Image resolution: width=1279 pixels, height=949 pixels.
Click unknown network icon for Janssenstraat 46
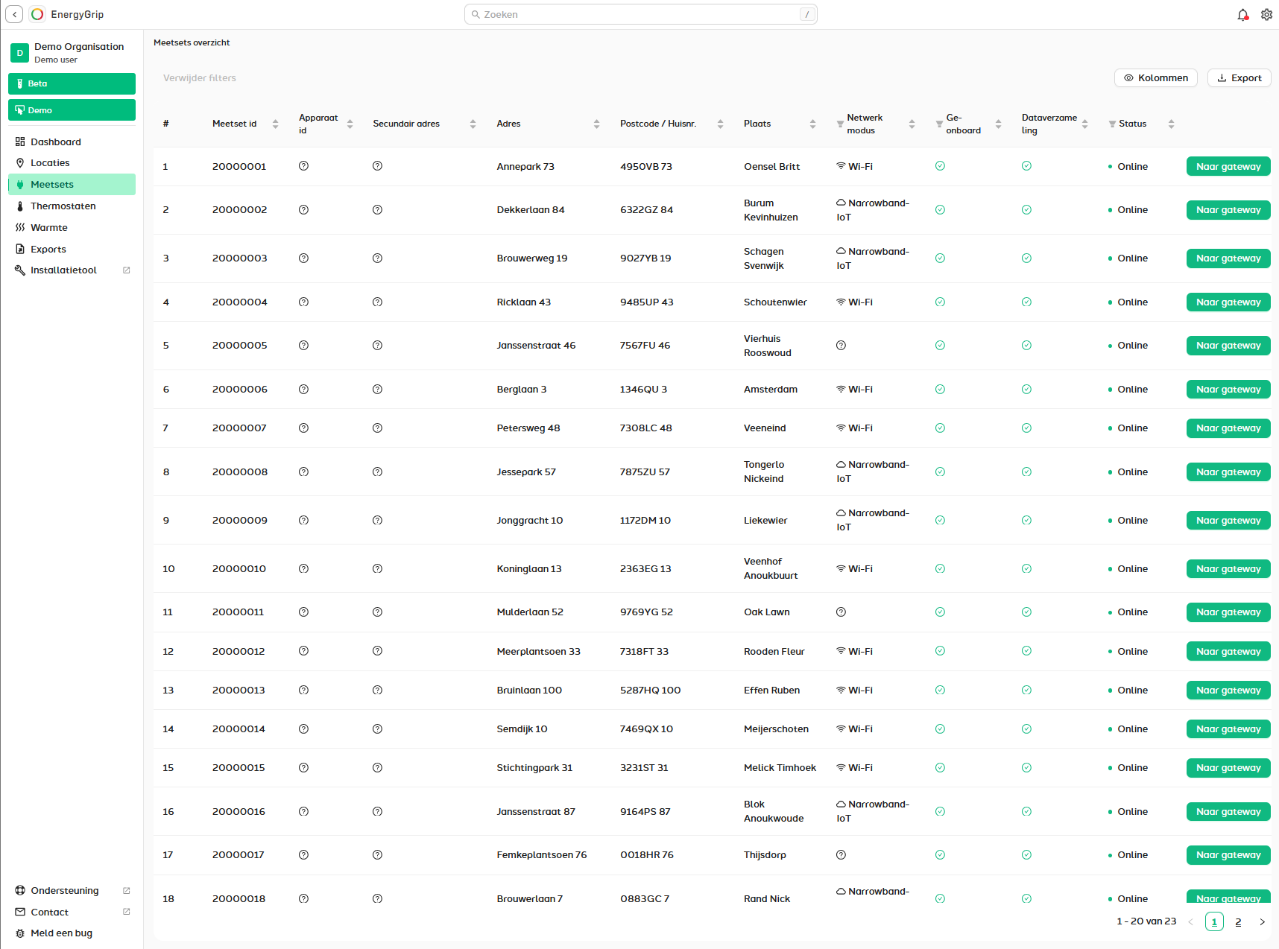point(841,346)
